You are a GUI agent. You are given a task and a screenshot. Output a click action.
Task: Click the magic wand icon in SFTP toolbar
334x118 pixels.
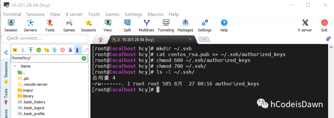(86, 50)
